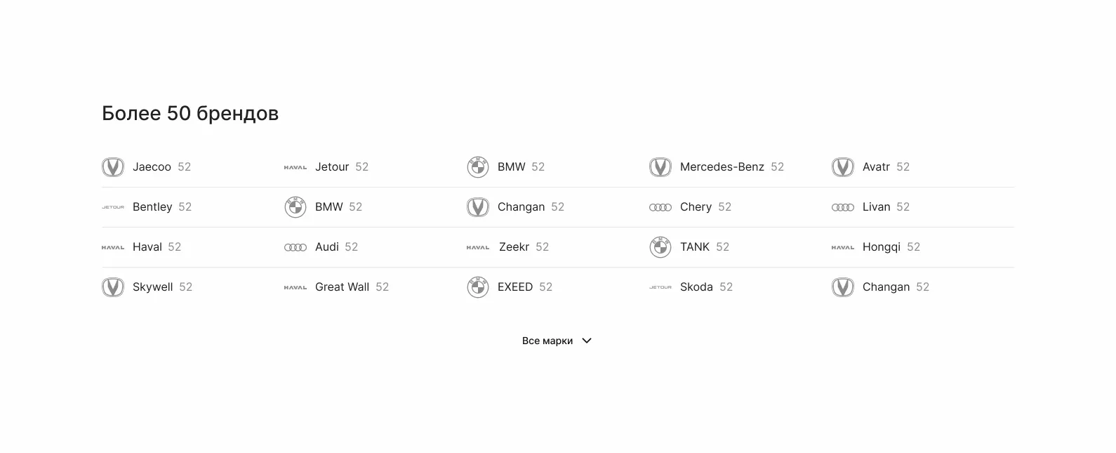Viewport: 1116px width, 453px height.
Task: Click the Haval brand name
Action: point(147,247)
